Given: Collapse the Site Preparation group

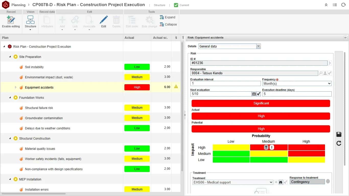Looking at the screenshot, I should [10, 57].
